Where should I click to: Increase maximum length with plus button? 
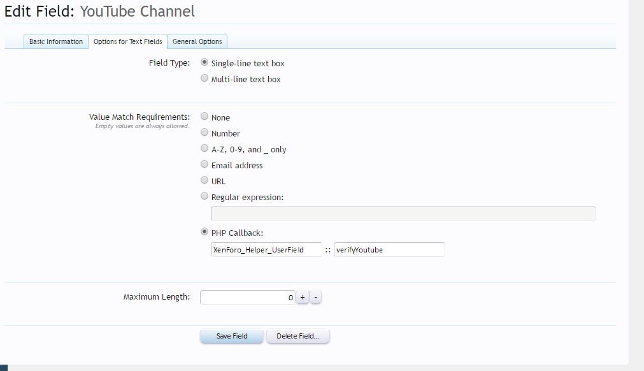pos(302,298)
